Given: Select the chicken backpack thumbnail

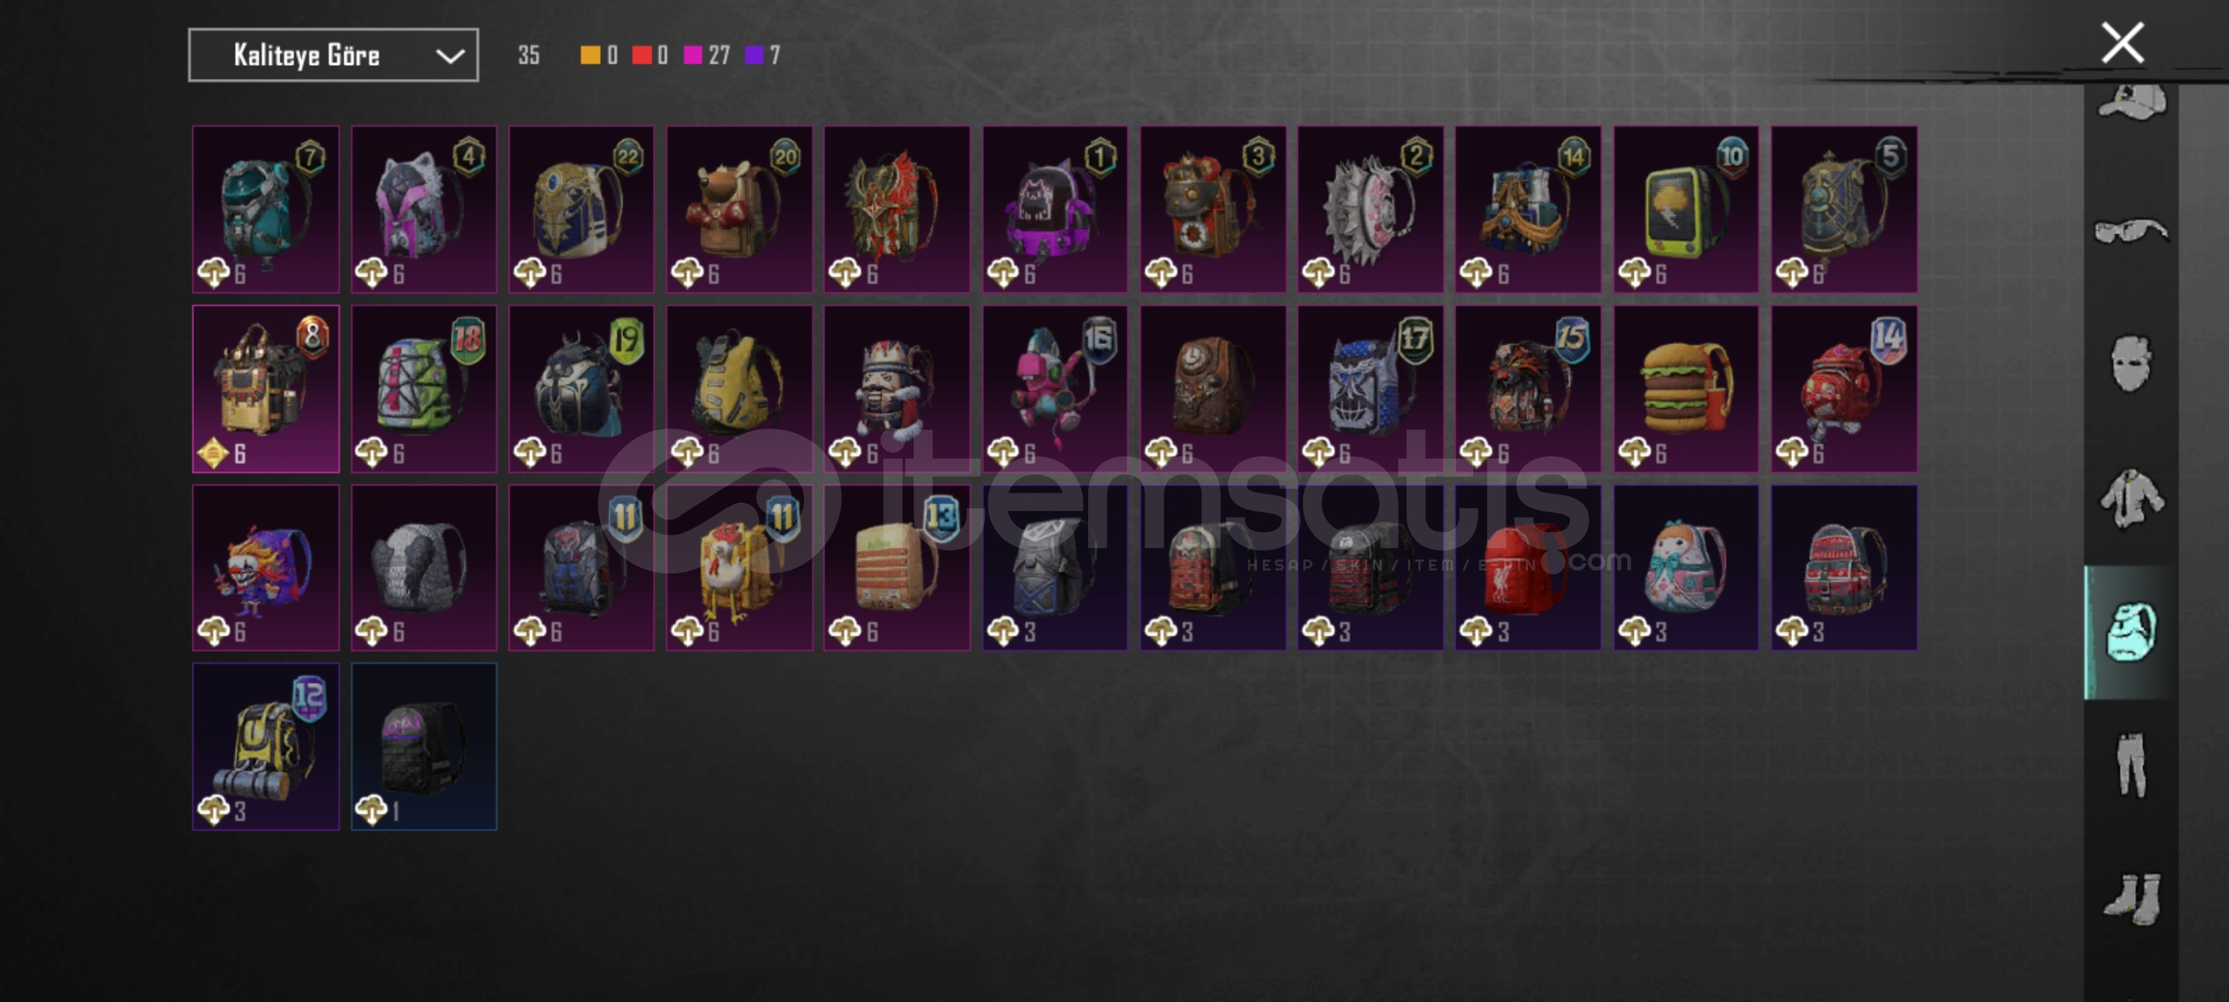Looking at the screenshot, I should coord(739,568).
